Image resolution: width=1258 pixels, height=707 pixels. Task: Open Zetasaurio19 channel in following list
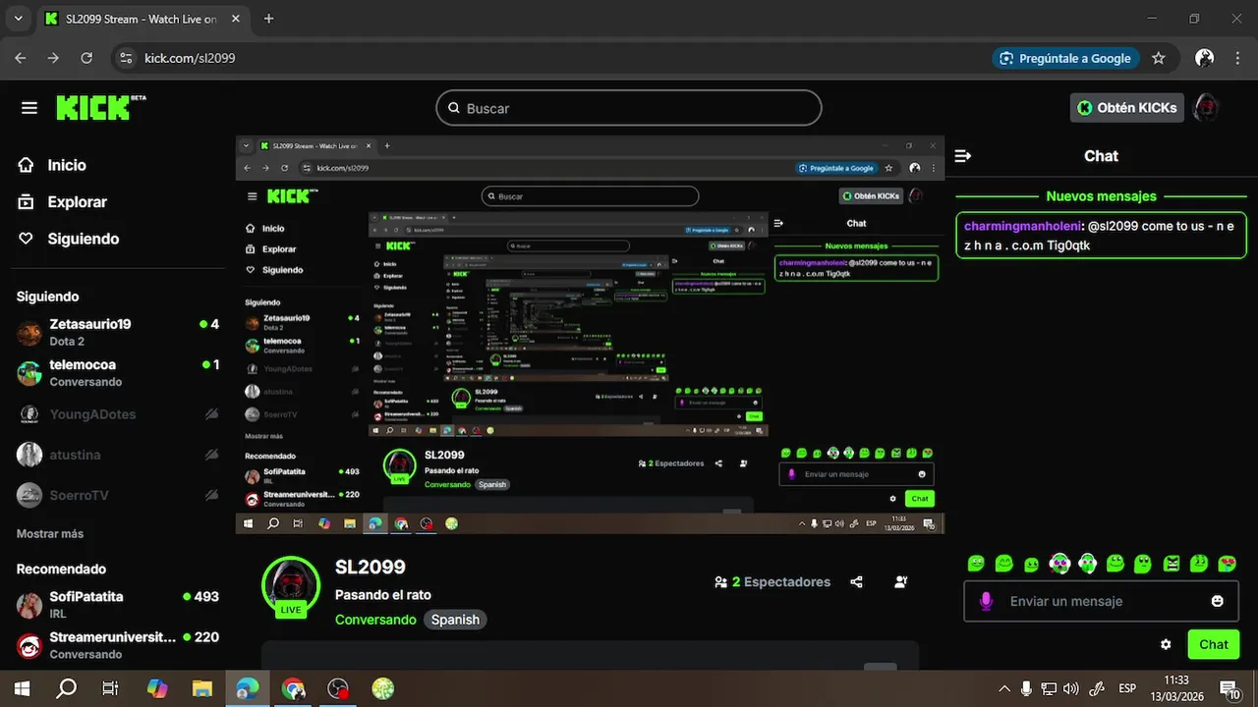(x=118, y=332)
